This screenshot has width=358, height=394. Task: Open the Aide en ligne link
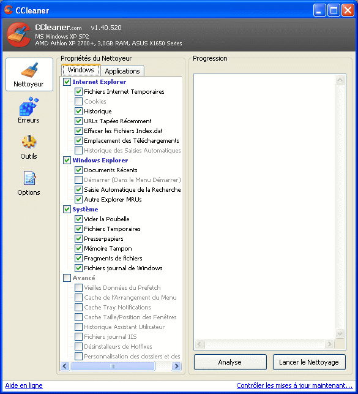click(x=24, y=385)
